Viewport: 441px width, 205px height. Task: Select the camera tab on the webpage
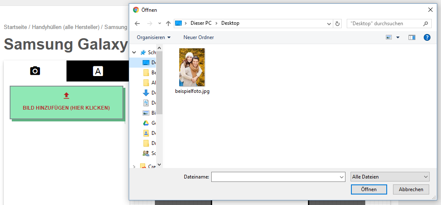tap(35, 71)
